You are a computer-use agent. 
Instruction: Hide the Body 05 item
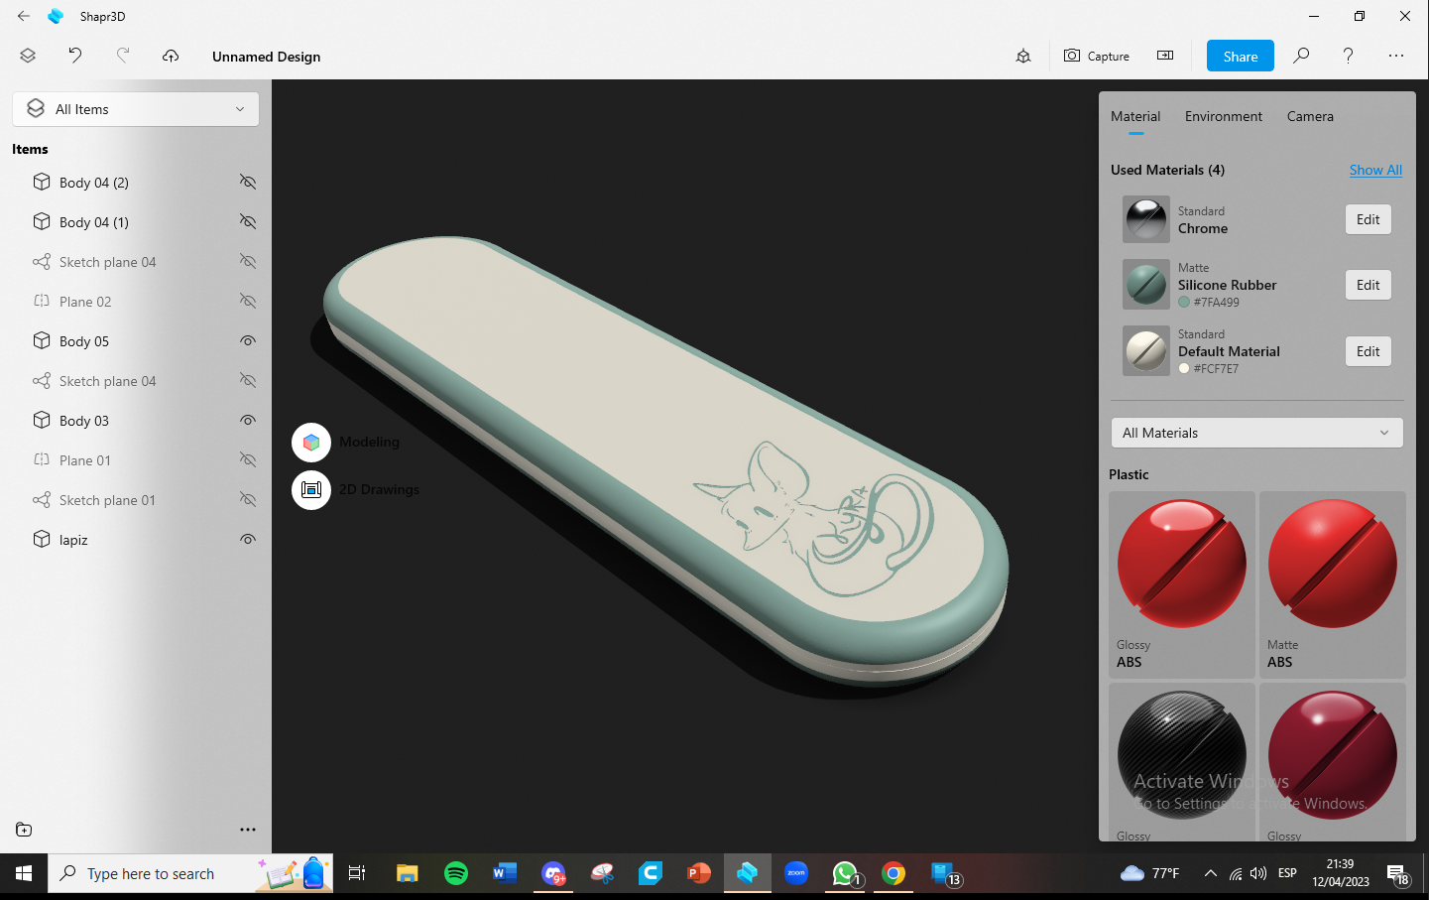(248, 340)
